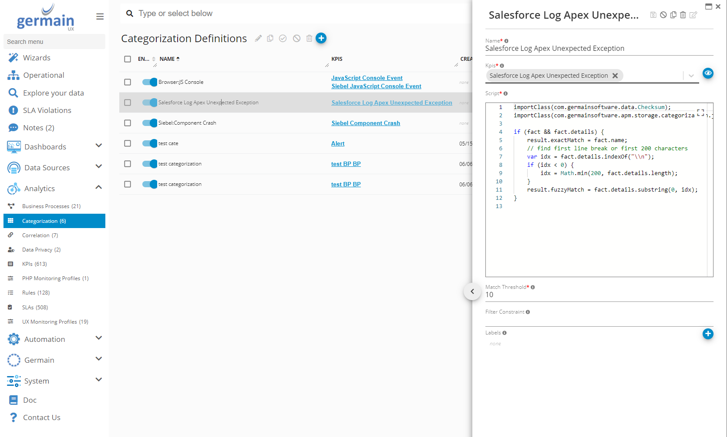Expand the Dashboards section in the sidebar
Screen dimensions: 727x437
pyautogui.click(x=98, y=146)
